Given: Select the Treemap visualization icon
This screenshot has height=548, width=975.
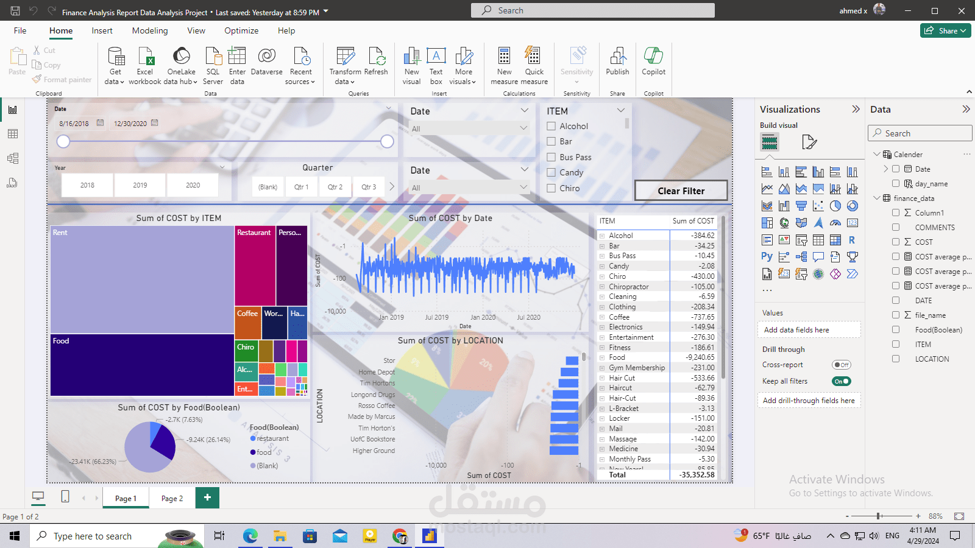Looking at the screenshot, I should coord(767,222).
